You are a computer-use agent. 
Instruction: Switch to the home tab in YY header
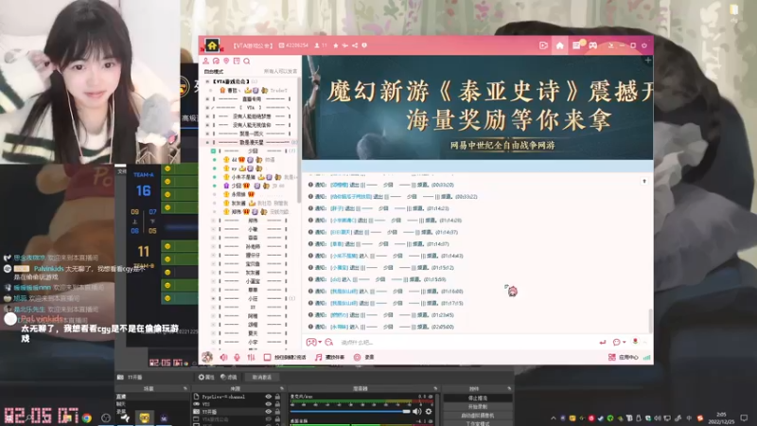(x=559, y=45)
